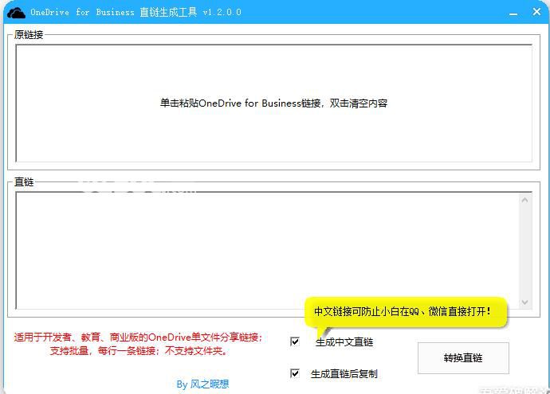Click the scroll up arrow in output box
The image size is (550, 394).
click(x=525, y=200)
